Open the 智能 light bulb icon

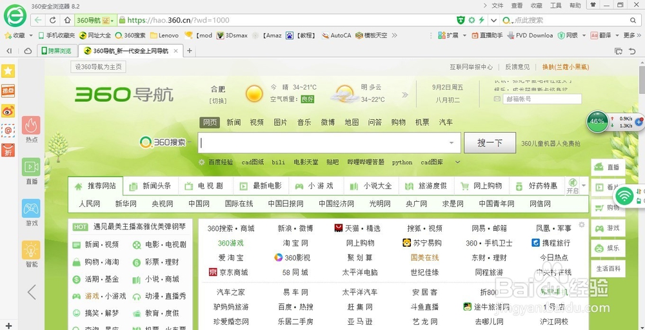tap(31, 250)
